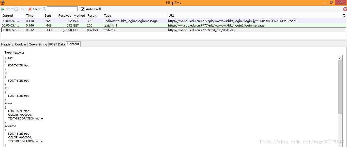This screenshot has height=147, width=347.
Task: Select the Content tab
Action: click(x=73, y=44)
